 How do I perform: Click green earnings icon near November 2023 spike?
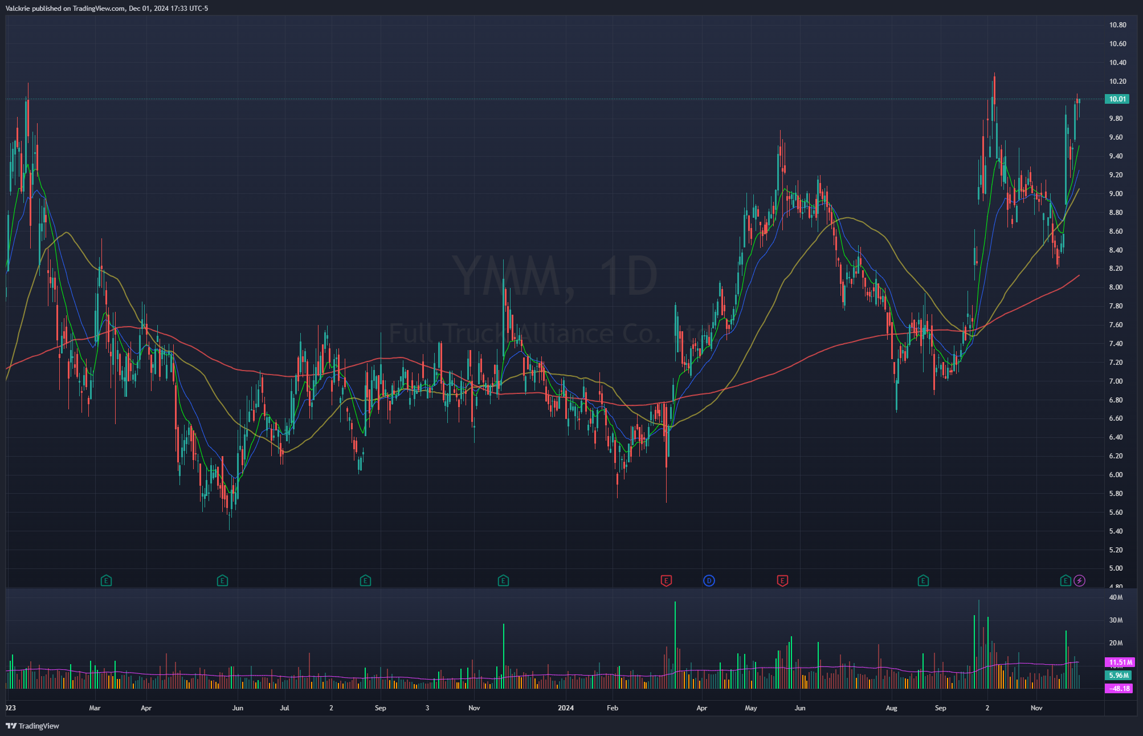pos(503,581)
